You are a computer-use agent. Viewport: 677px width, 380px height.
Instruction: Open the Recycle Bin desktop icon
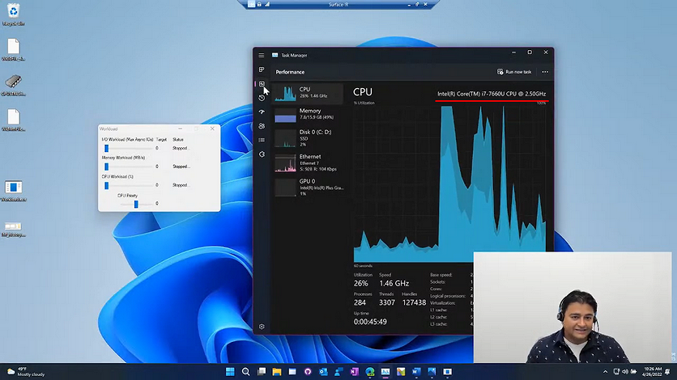[14, 15]
